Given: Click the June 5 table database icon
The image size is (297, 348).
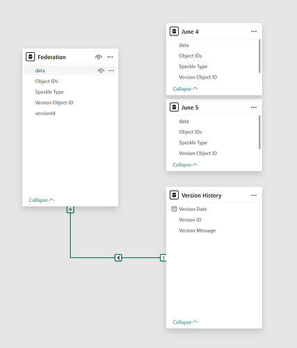Looking at the screenshot, I should 174,107.
